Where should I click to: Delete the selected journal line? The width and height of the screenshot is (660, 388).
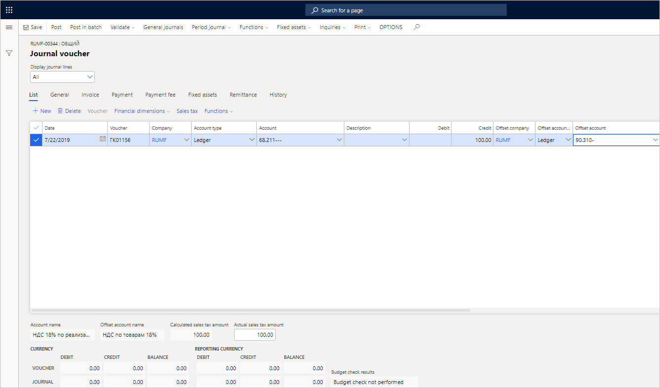coord(69,111)
